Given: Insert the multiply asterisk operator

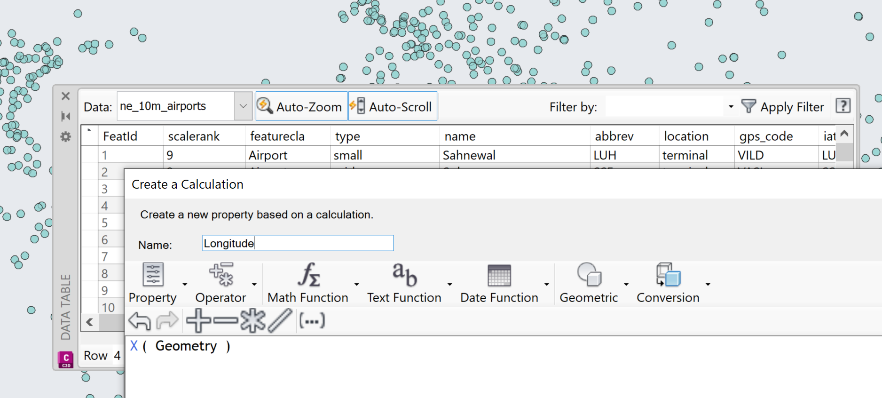Looking at the screenshot, I should point(253,321).
